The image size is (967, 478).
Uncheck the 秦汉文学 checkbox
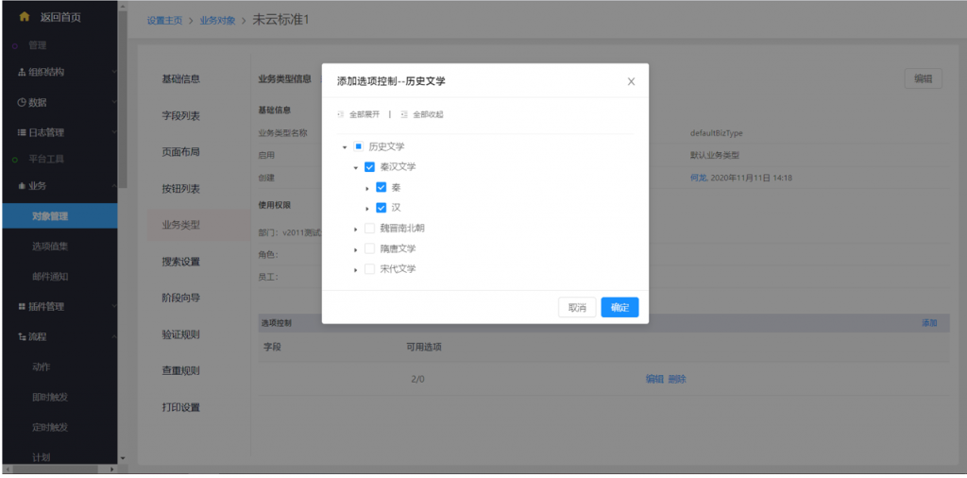[369, 167]
